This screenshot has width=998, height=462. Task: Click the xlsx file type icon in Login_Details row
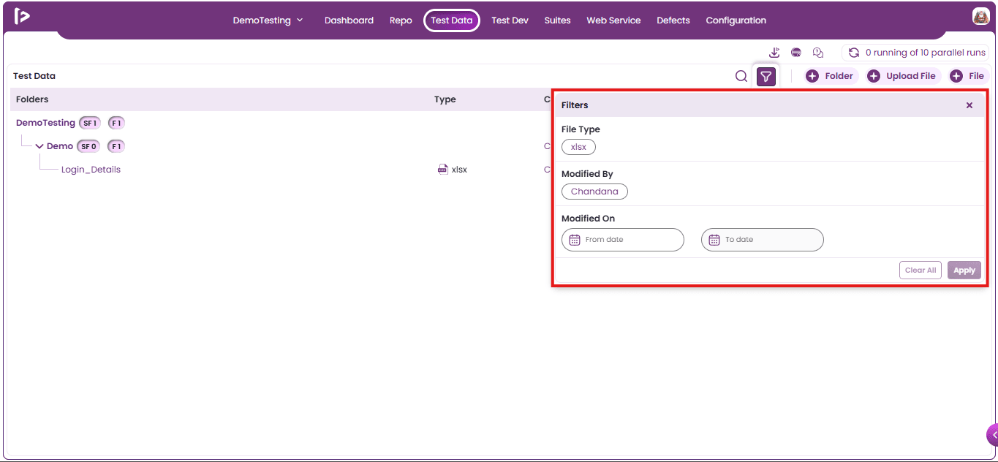pos(442,170)
